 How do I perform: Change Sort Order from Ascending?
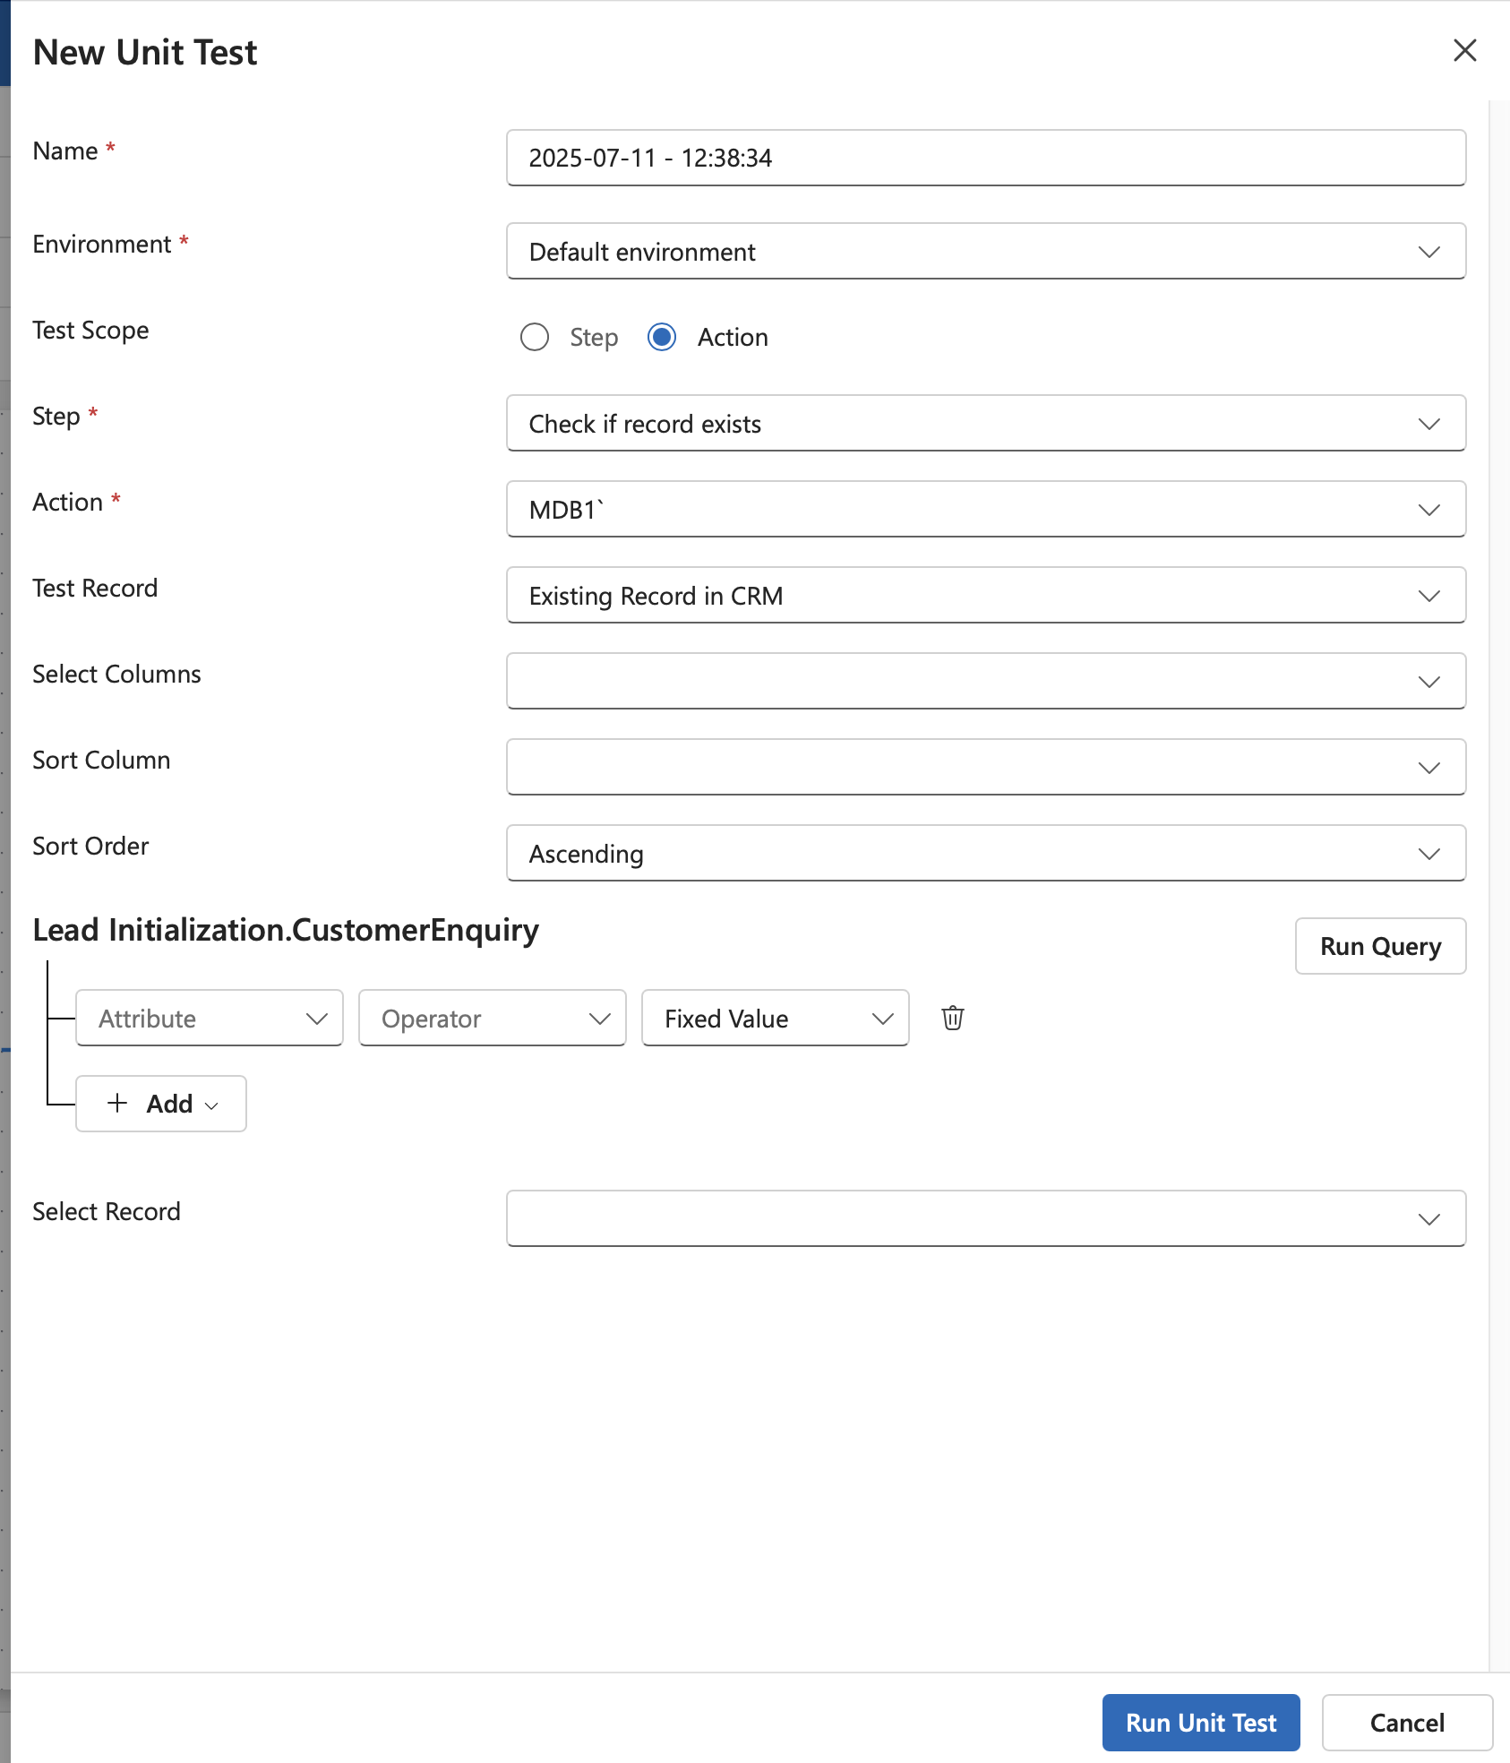click(x=985, y=853)
